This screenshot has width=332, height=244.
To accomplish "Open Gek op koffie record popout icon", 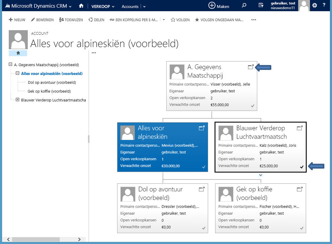I will coord(300,189).
